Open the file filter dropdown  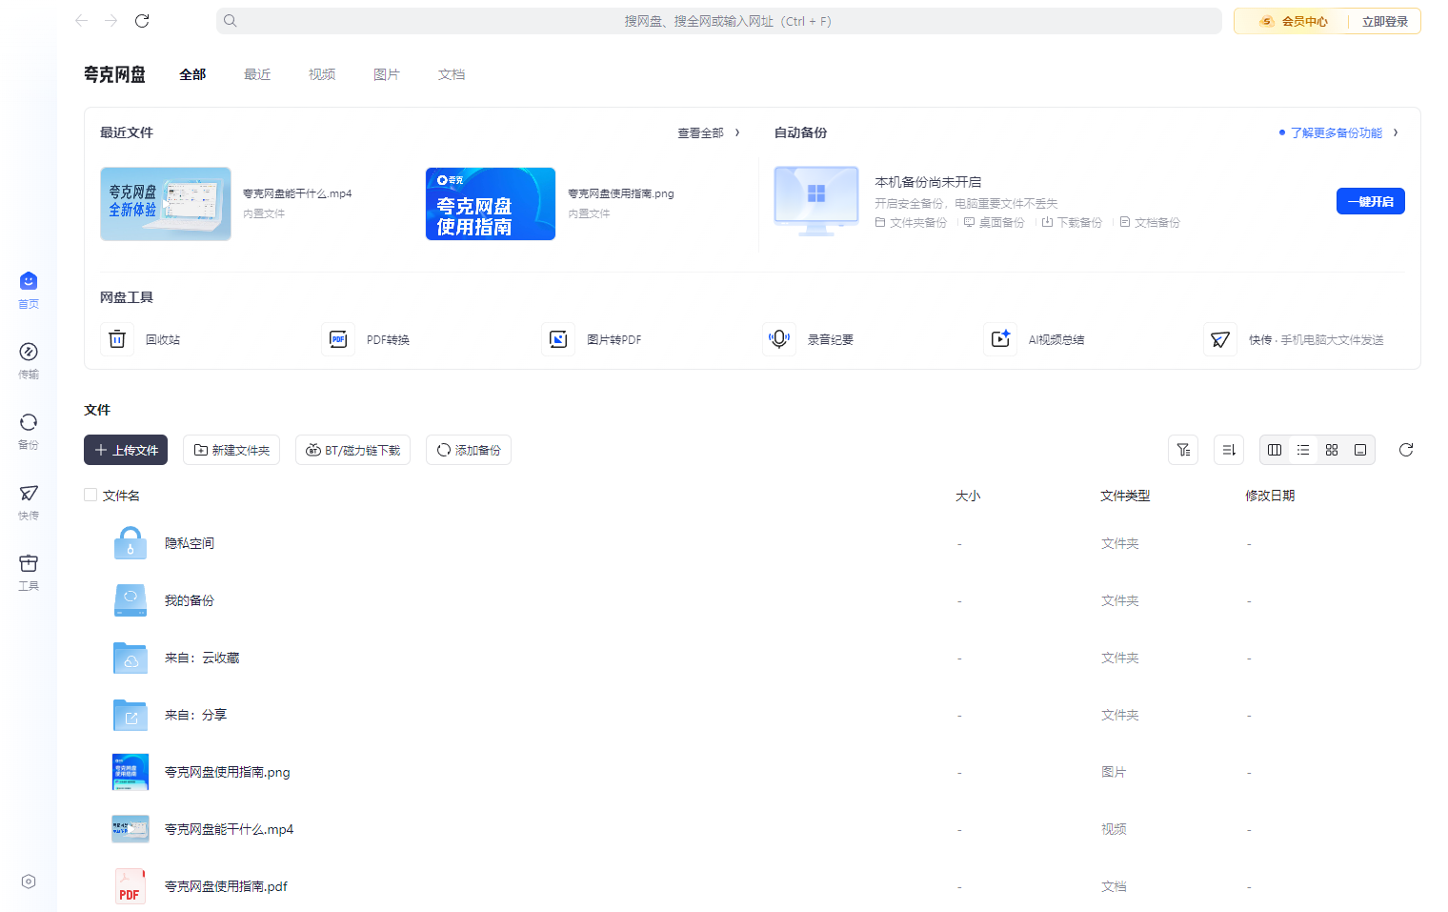point(1183,450)
